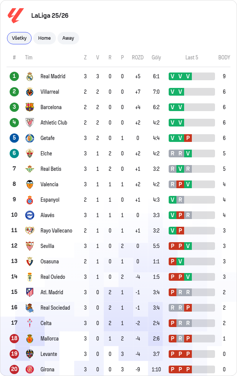Viewport: 237px width, 376px height.
Task: Open the Real Betis team link
Action: click(x=51, y=169)
